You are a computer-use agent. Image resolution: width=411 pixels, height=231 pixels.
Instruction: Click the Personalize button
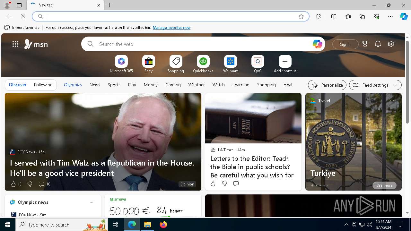click(327, 85)
